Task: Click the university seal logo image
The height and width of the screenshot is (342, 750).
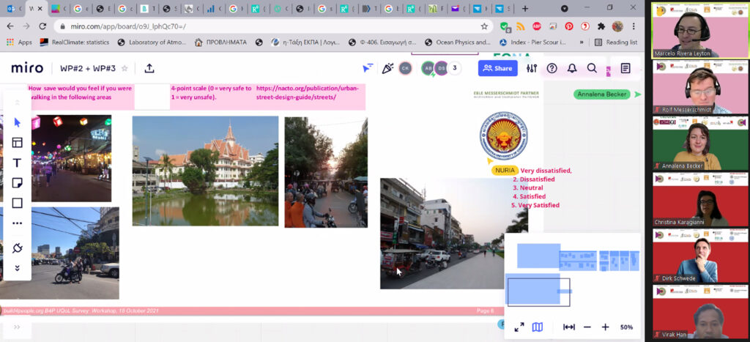Action: click(x=504, y=135)
